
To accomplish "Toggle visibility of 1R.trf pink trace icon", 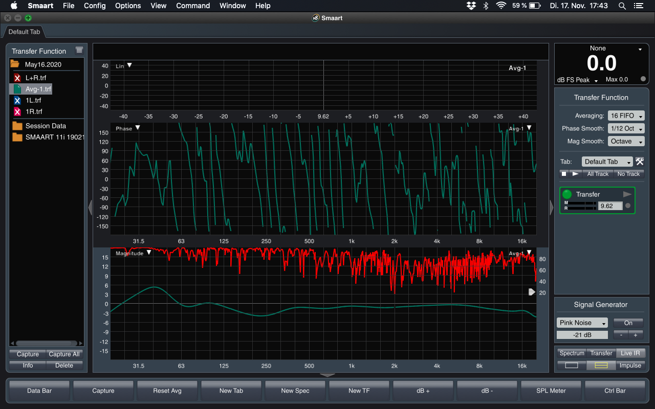I will 17,111.
